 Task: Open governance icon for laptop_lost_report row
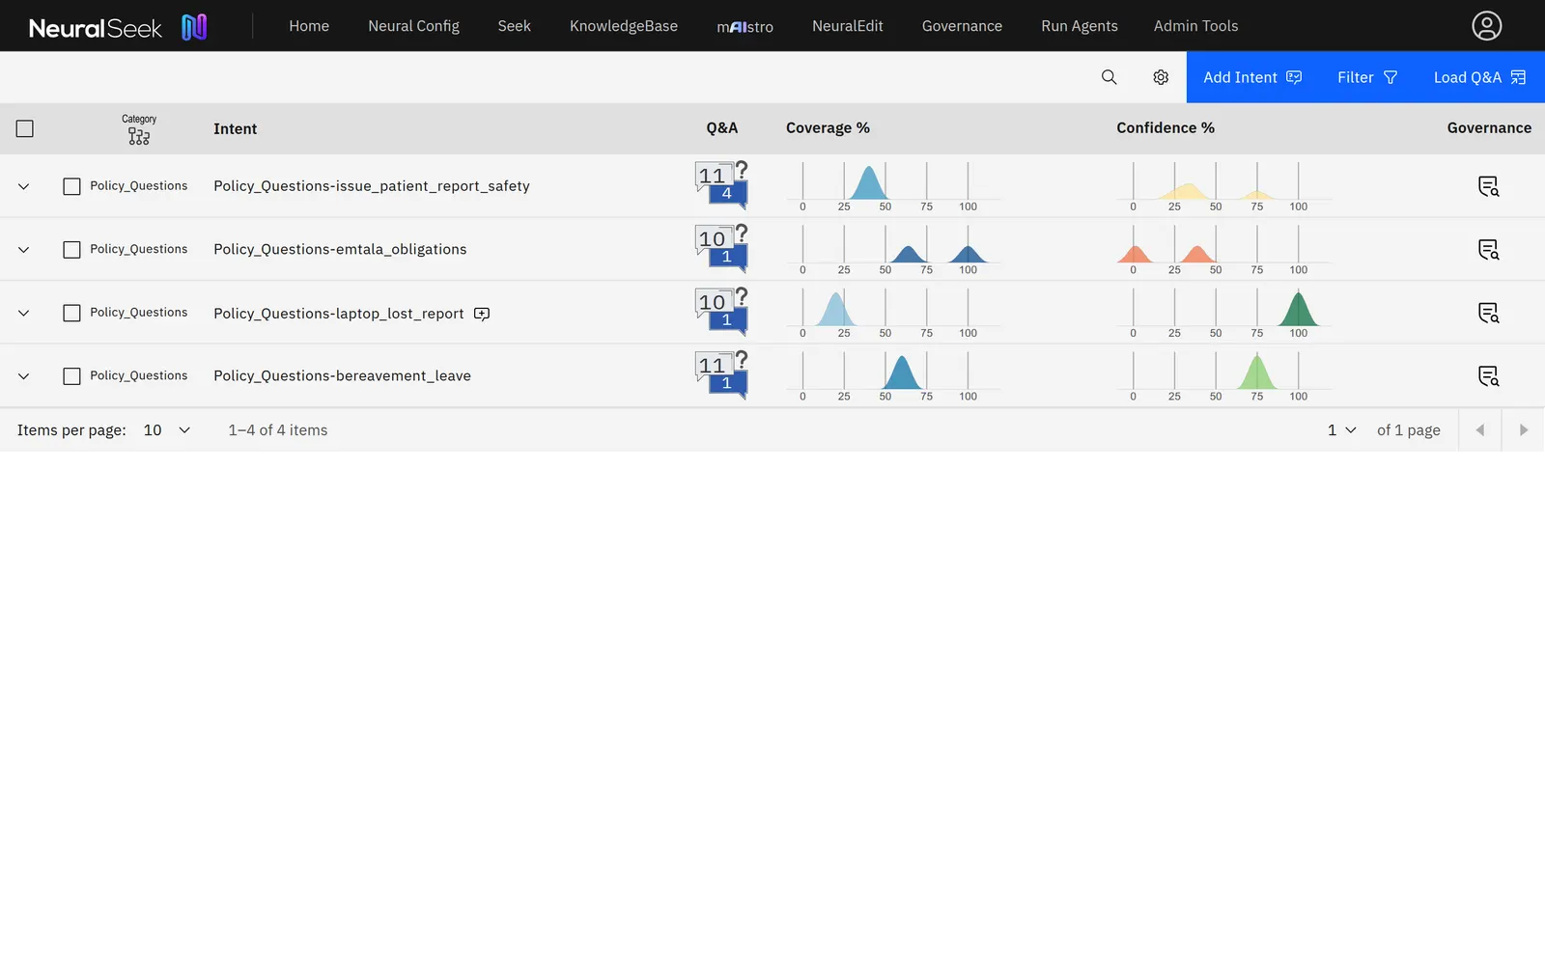tap(1488, 313)
